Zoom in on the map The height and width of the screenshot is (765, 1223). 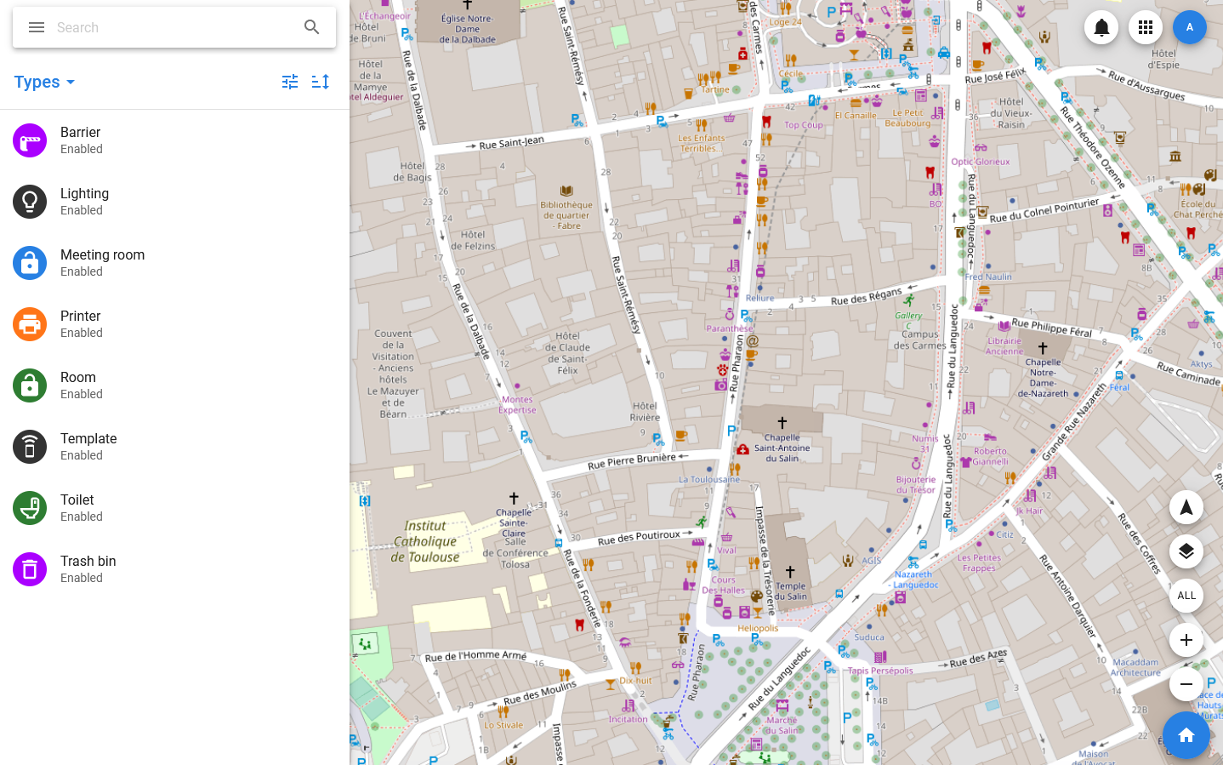1186,640
